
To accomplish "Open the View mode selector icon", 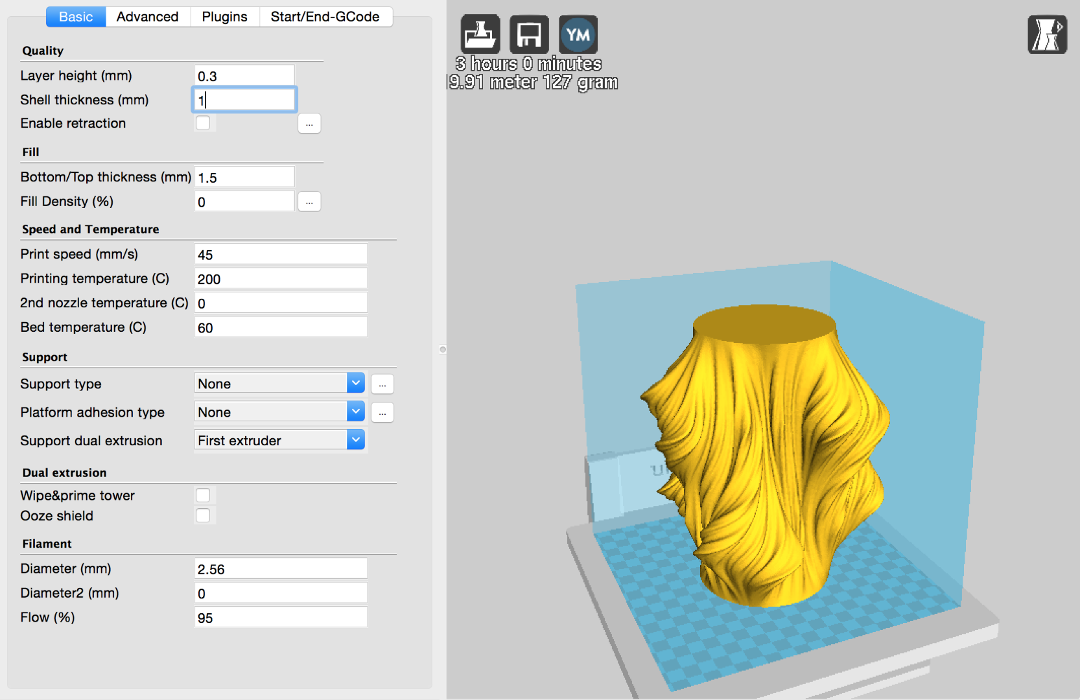I will (1046, 34).
